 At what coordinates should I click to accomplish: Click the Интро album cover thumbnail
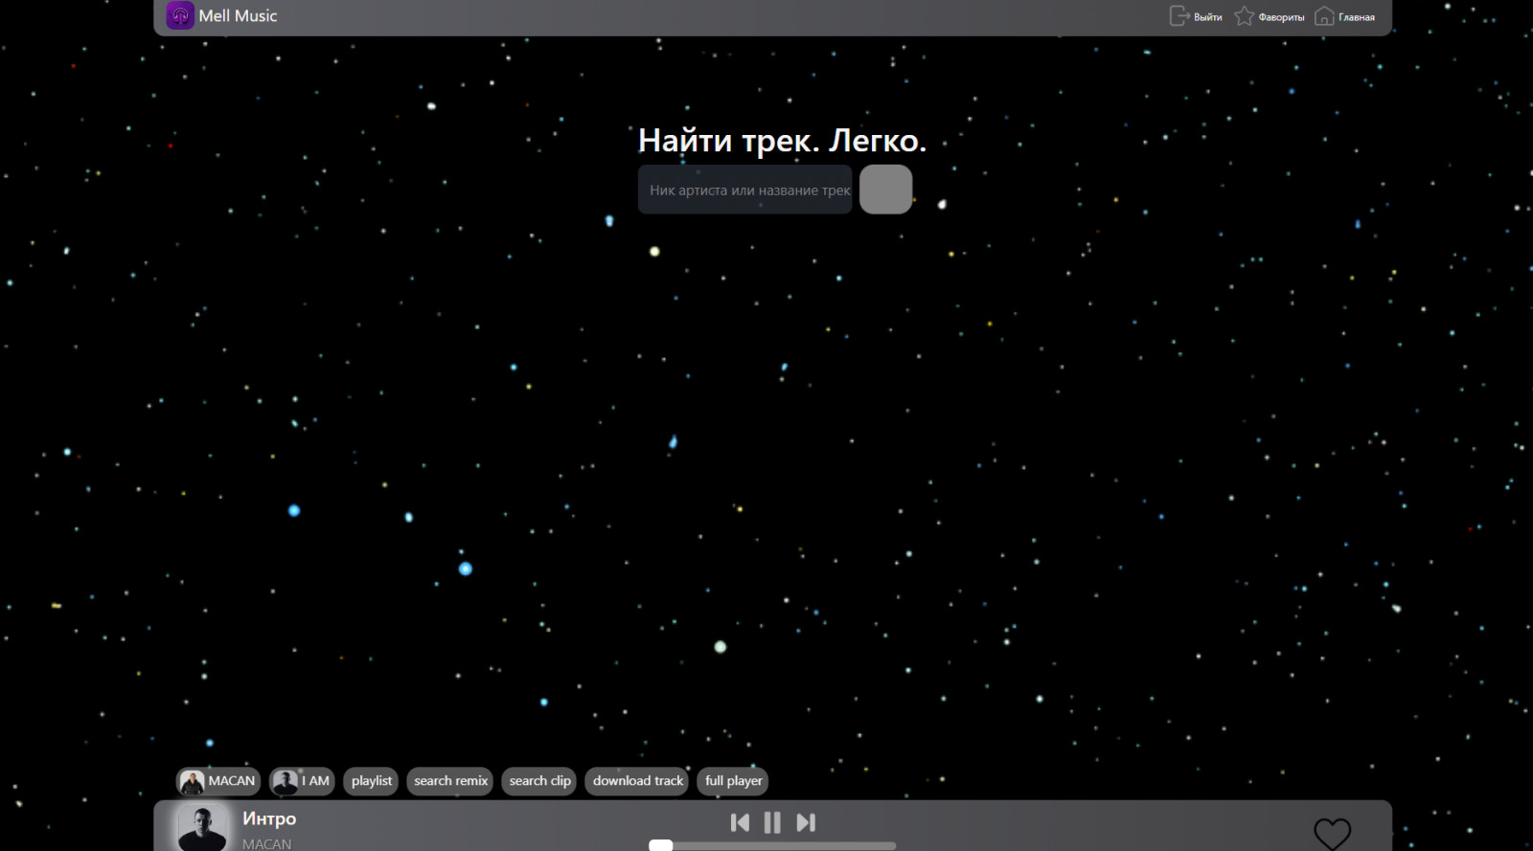203,827
